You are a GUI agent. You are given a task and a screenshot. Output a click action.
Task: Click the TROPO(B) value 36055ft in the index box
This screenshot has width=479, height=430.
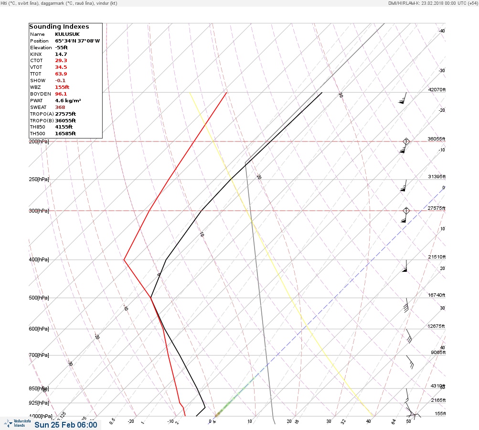(x=65, y=121)
